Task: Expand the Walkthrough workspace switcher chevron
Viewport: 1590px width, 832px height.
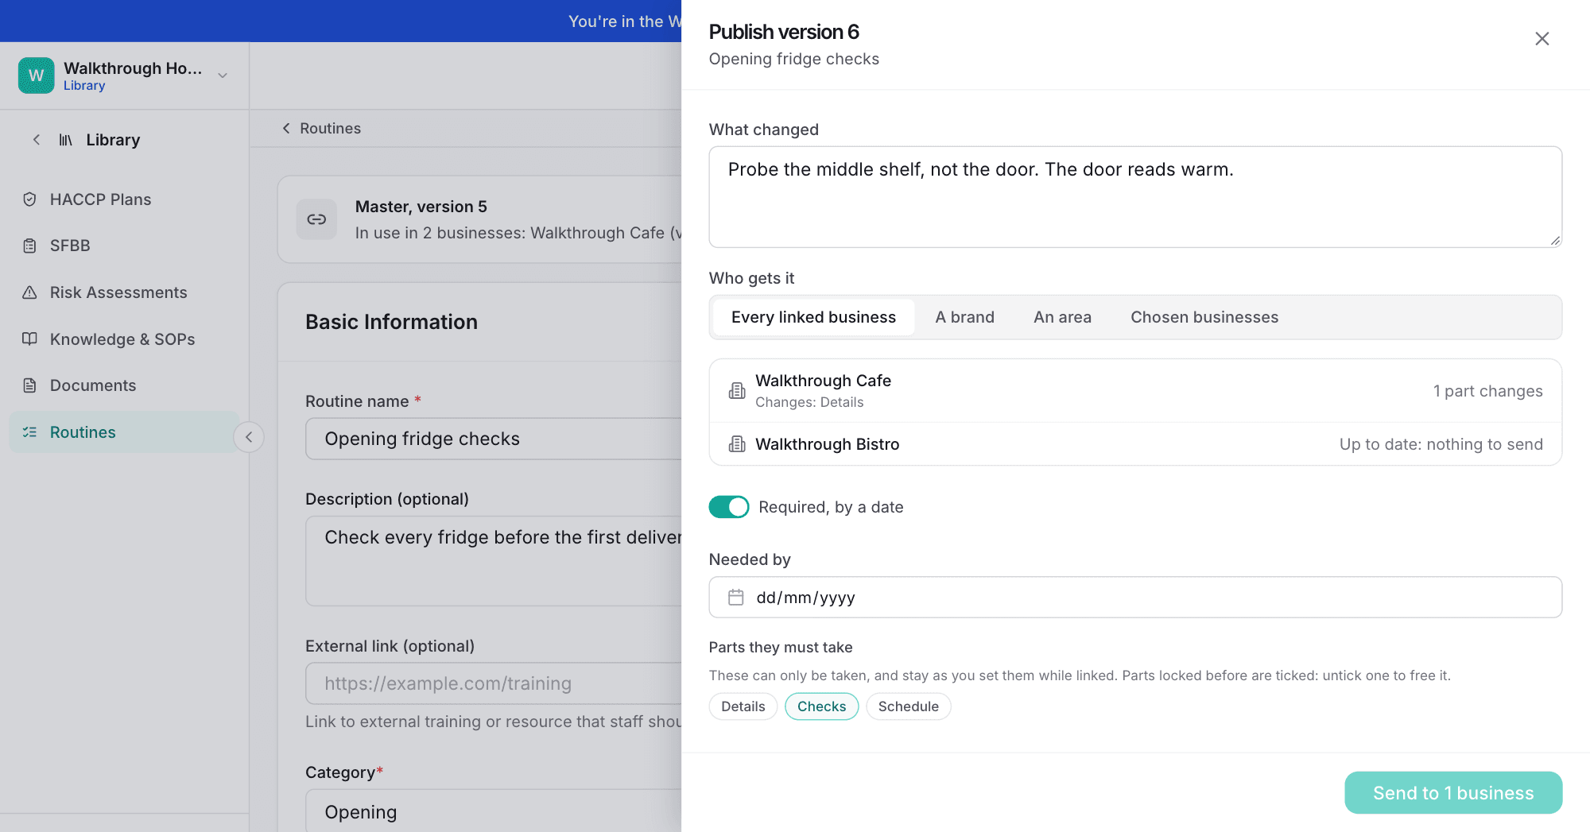Action: (x=223, y=75)
